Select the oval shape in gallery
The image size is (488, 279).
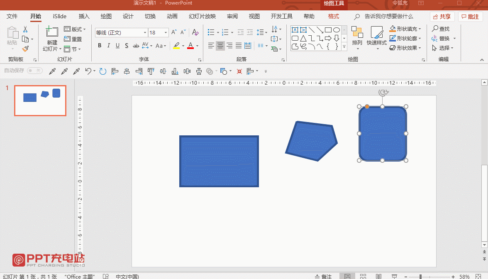[337, 30]
